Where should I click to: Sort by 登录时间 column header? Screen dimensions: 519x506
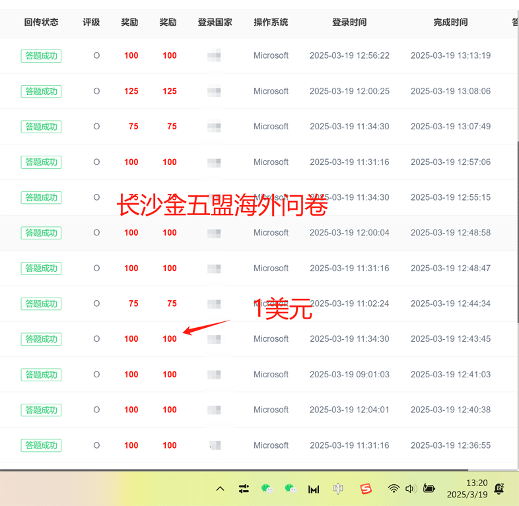[349, 22]
